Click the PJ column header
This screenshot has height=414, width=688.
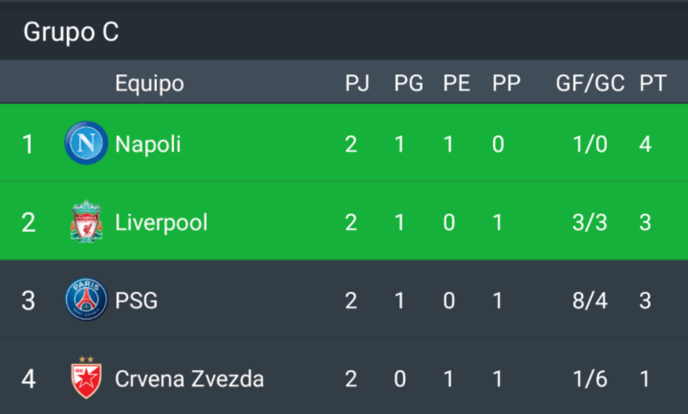357,83
